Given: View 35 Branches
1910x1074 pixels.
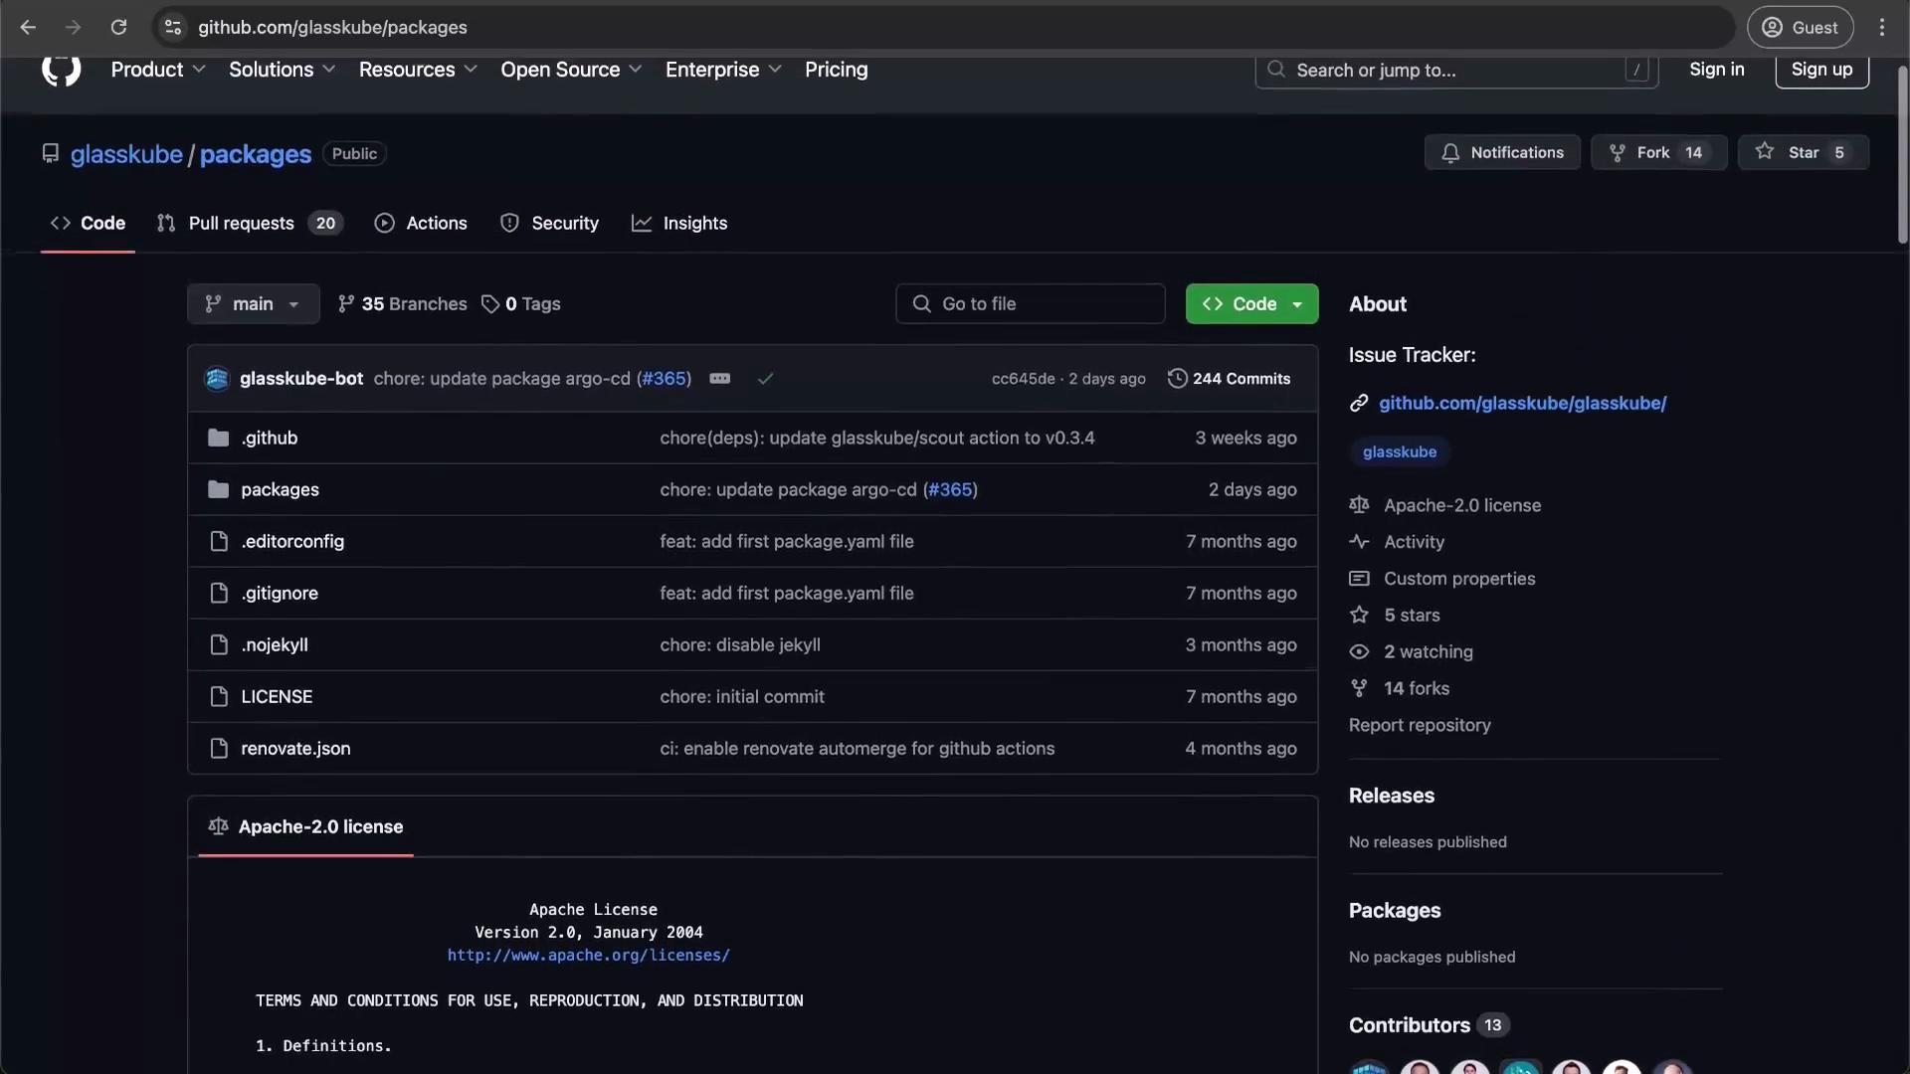Looking at the screenshot, I should (x=402, y=303).
